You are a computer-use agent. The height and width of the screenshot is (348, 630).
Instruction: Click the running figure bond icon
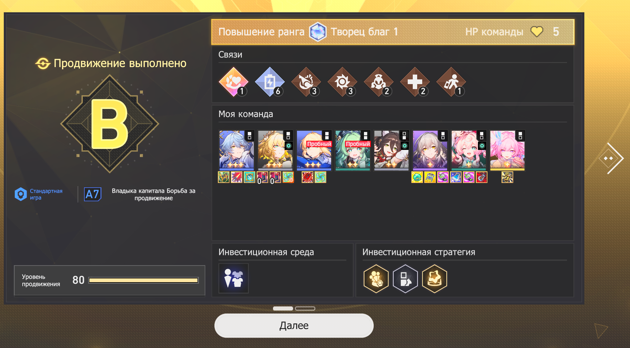pos(451,82)
